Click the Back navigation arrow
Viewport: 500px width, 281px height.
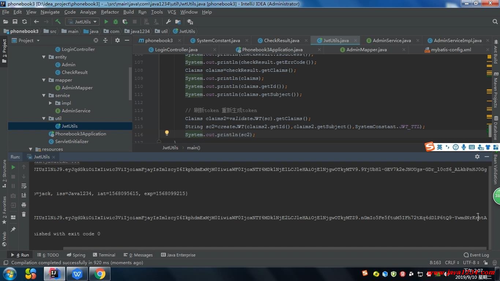tap(36, 22)
